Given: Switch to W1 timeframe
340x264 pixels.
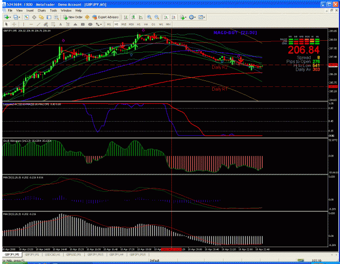Looking at the screenshot, I should [160, 24].
